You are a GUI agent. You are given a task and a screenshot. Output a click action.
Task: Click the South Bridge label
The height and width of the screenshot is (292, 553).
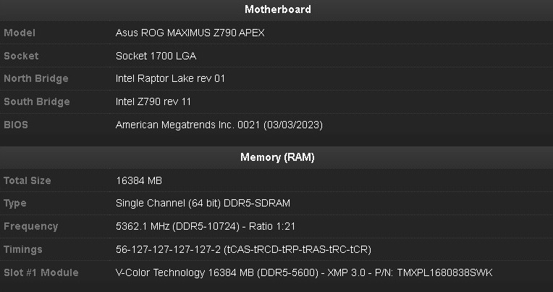[x=37, y=101]
